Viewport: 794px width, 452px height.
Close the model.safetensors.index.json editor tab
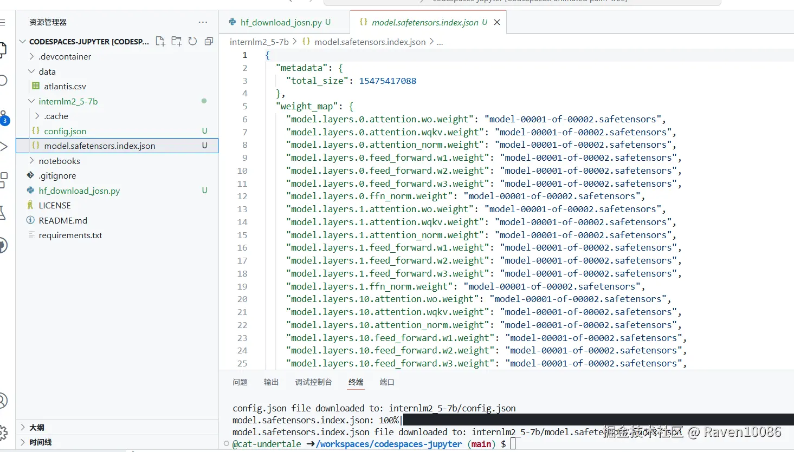497,22
